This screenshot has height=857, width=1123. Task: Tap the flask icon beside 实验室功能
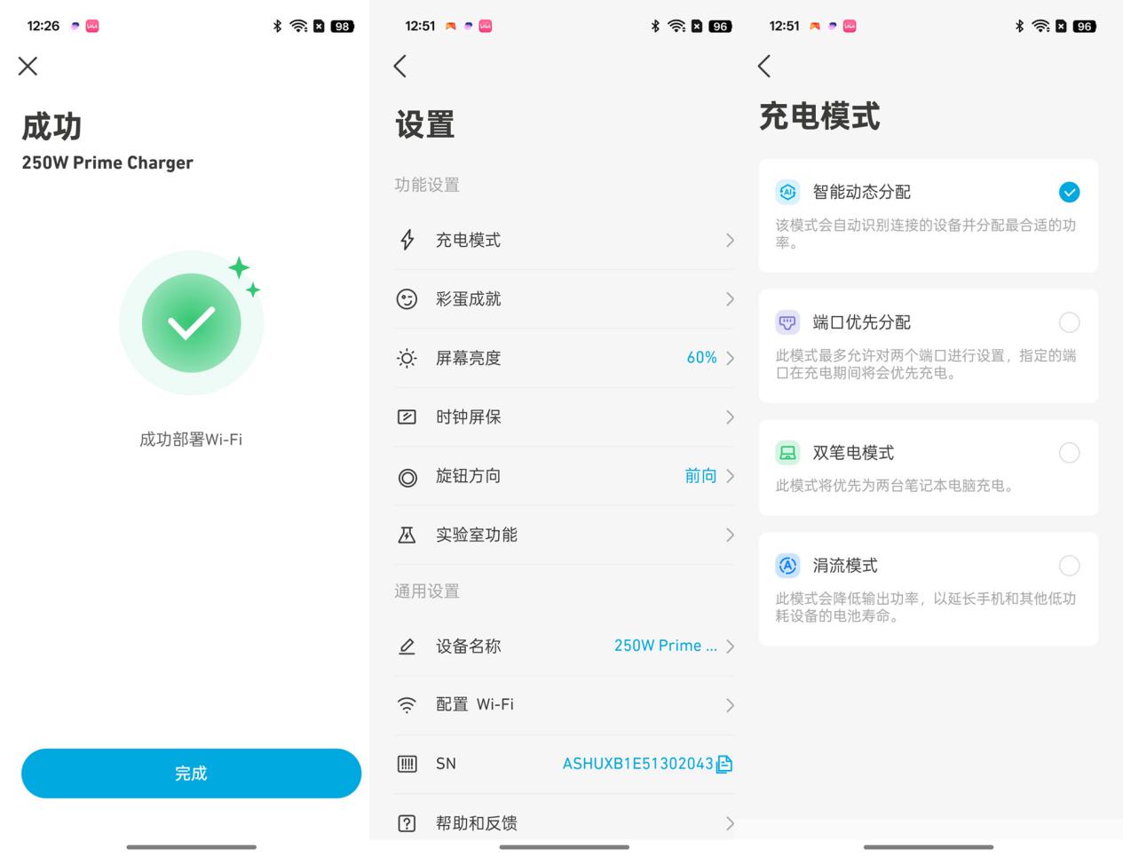tap(407, 535)
